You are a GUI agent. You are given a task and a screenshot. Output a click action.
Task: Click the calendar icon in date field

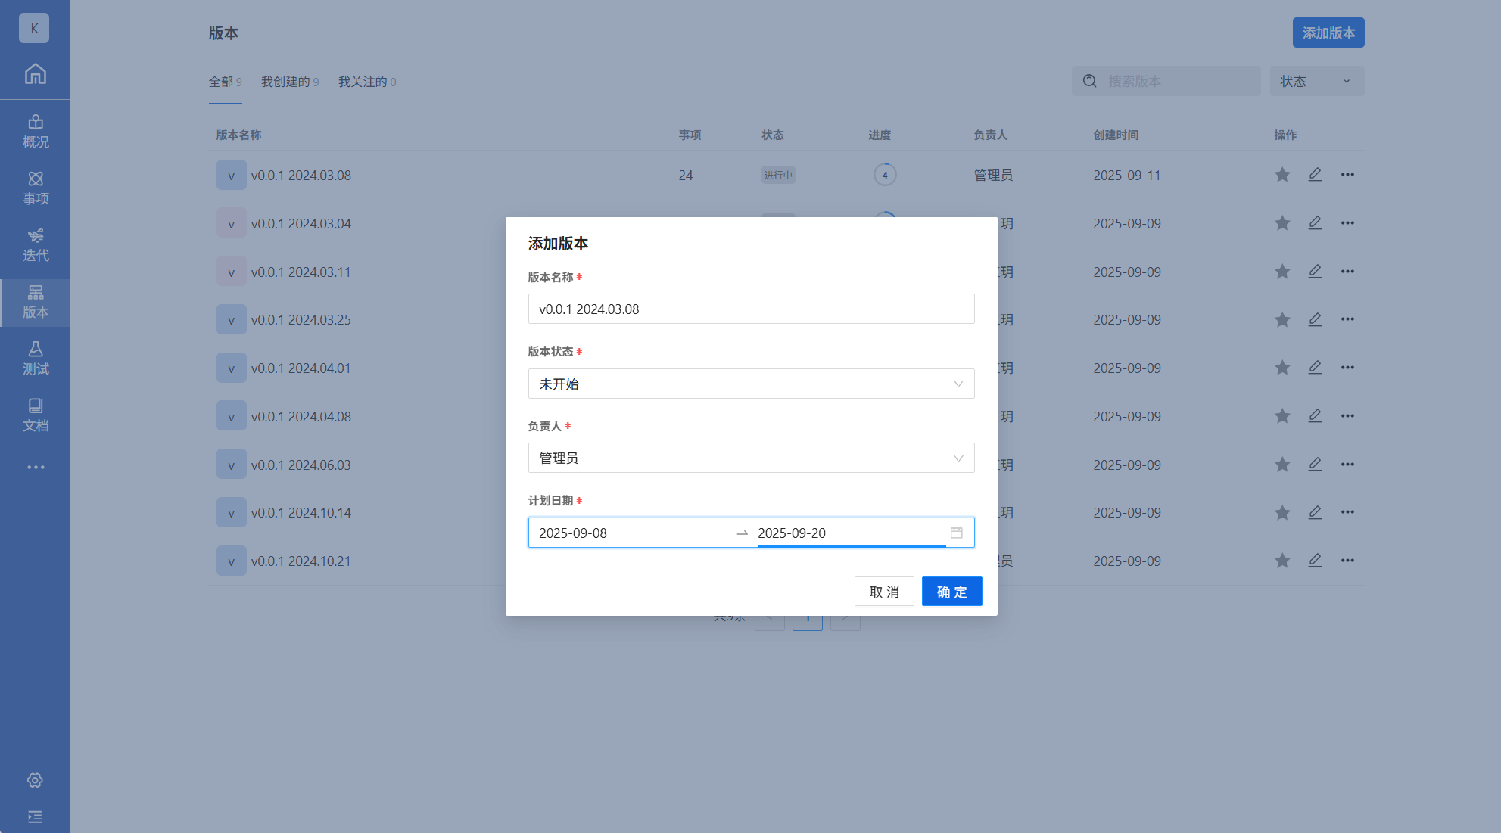click(956, 533)
